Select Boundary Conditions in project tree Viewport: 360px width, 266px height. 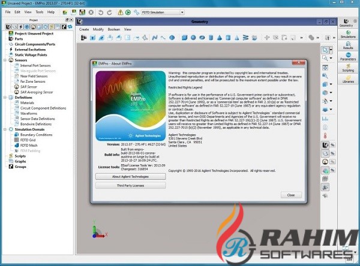tap(36, 135)
